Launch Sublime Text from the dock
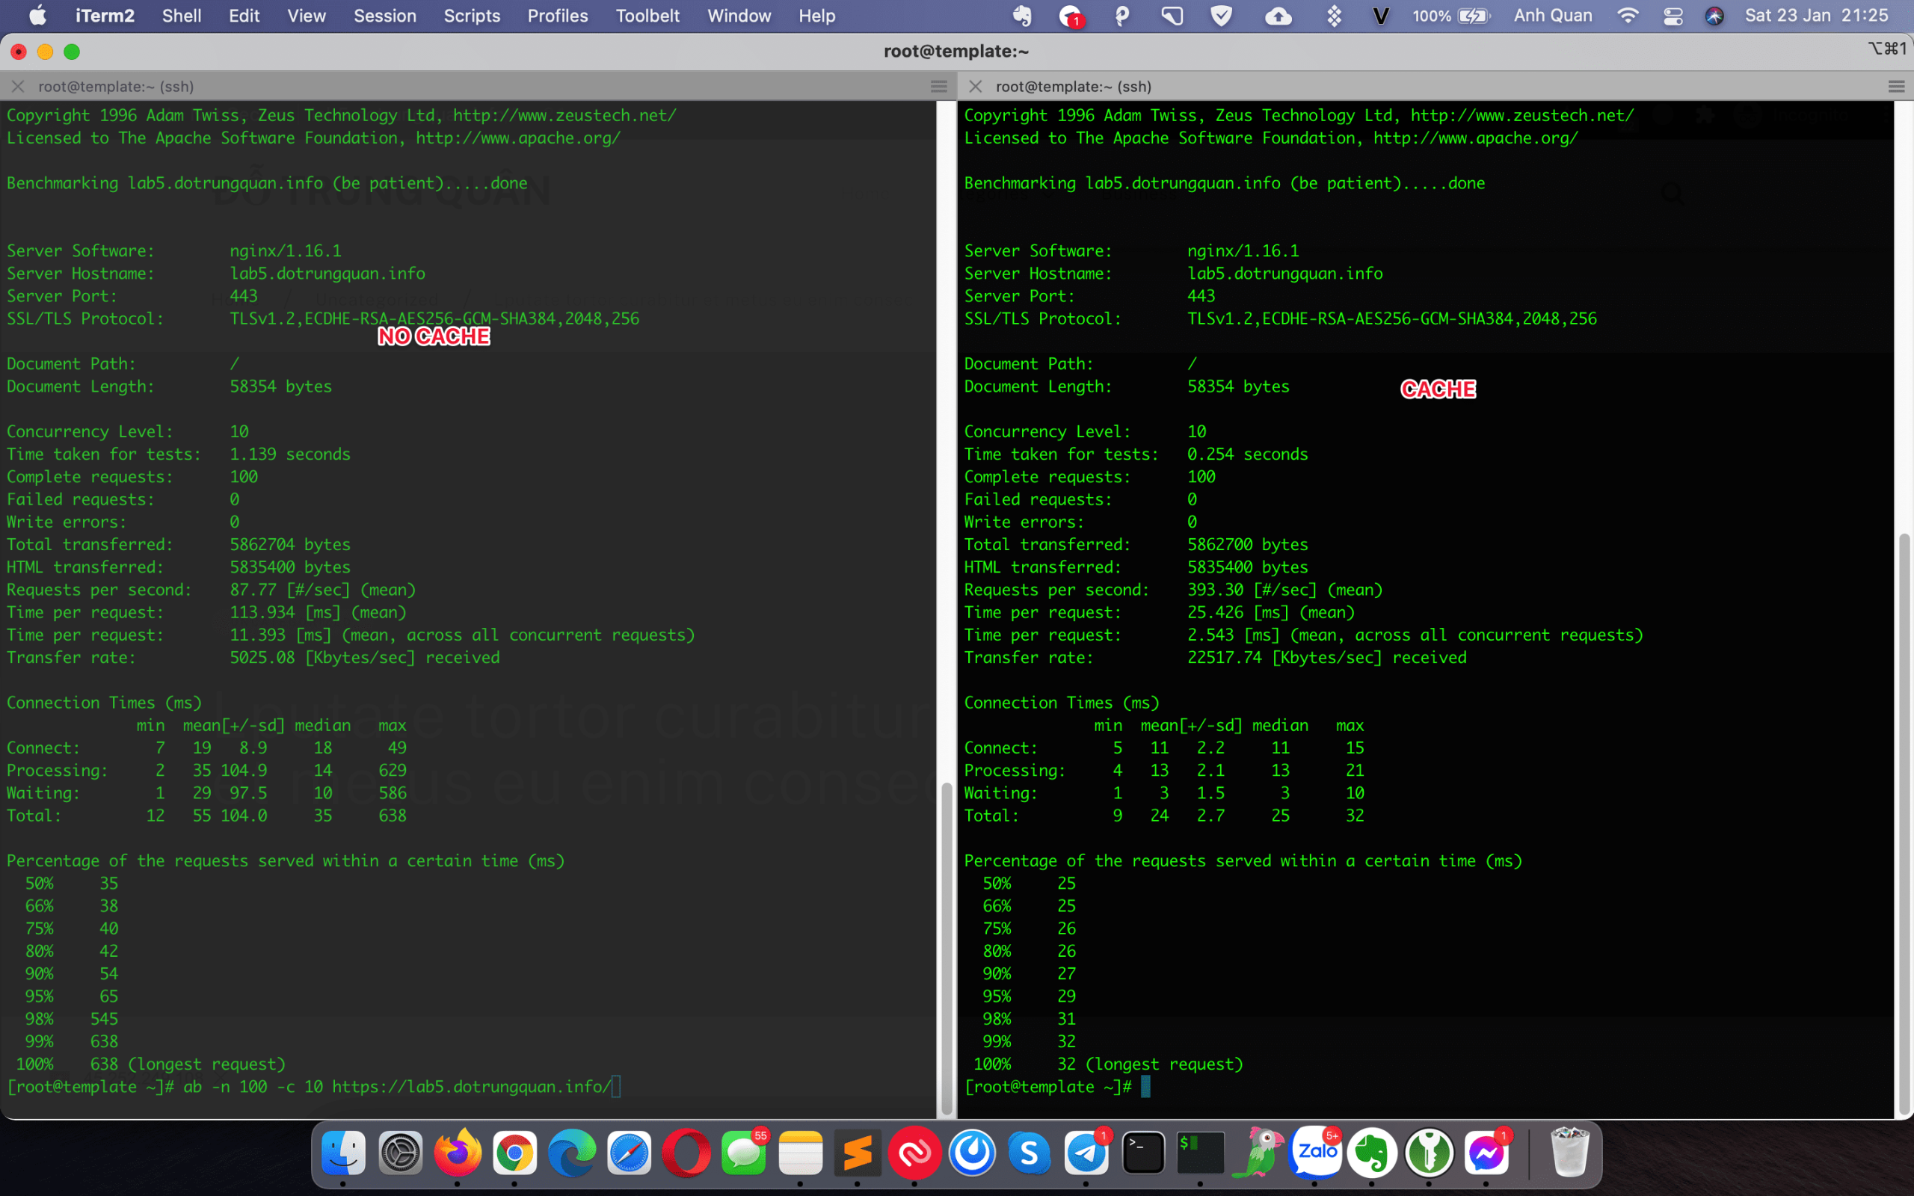 coord(858,1153)
